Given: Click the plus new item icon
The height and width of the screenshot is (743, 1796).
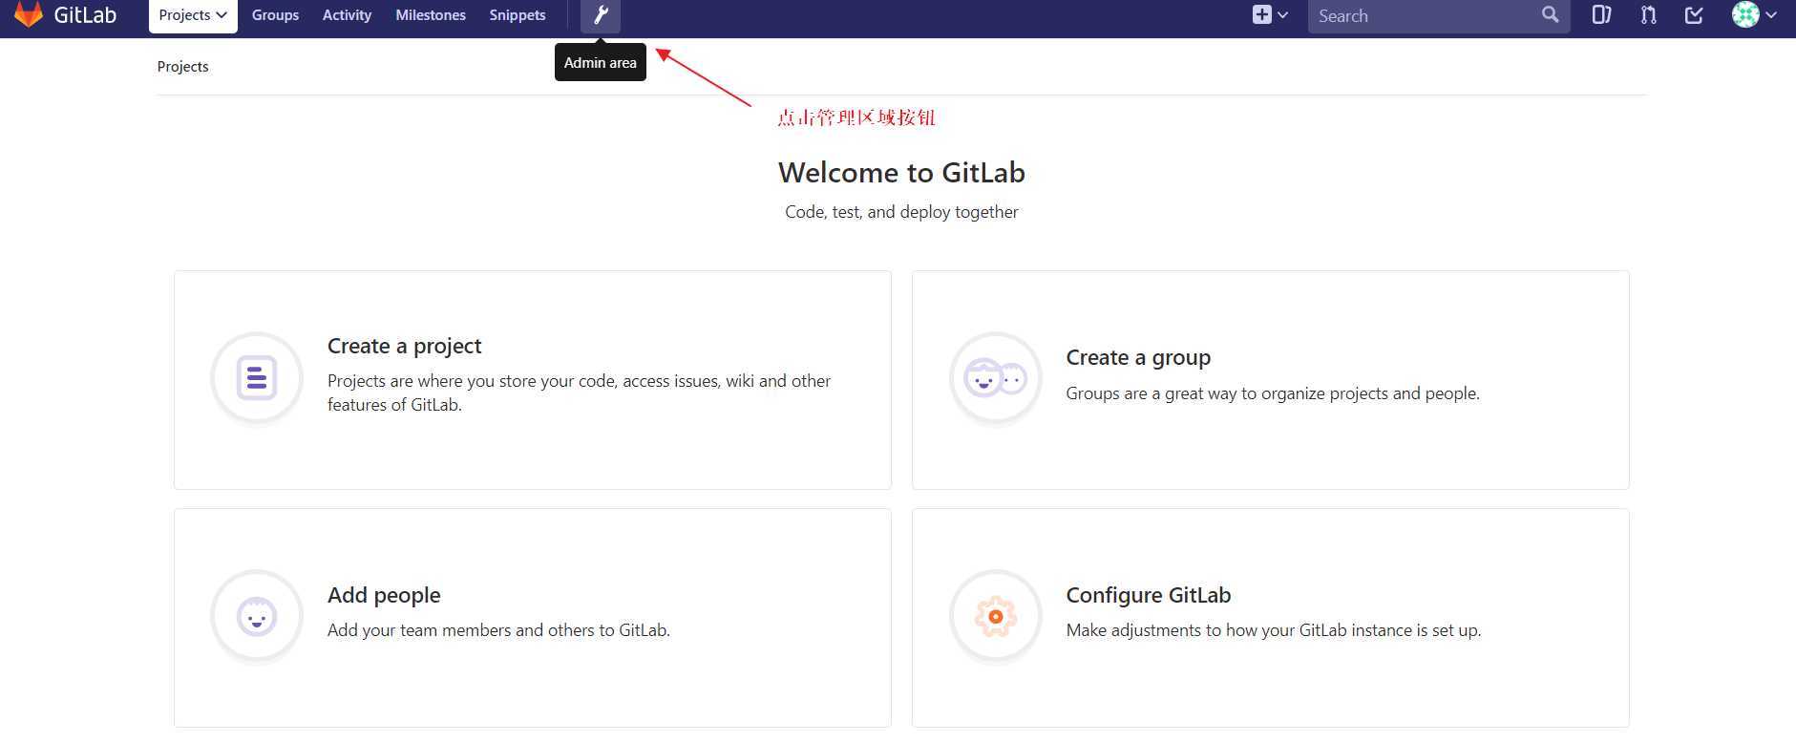Looking at the screenshot, I should pos(1262,14).
